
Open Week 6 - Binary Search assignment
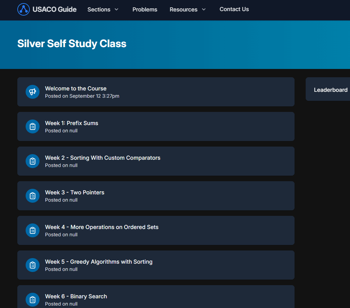pyautogui.click(x=76, y=296)
